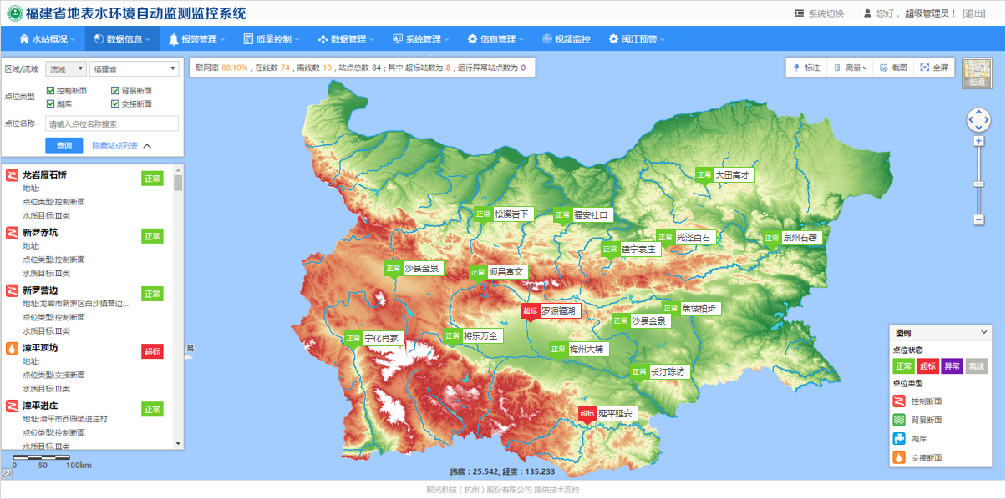Click the 截图 screenshot tool icon
Screen dimensions: 1006x499
[x=884, y=68]
